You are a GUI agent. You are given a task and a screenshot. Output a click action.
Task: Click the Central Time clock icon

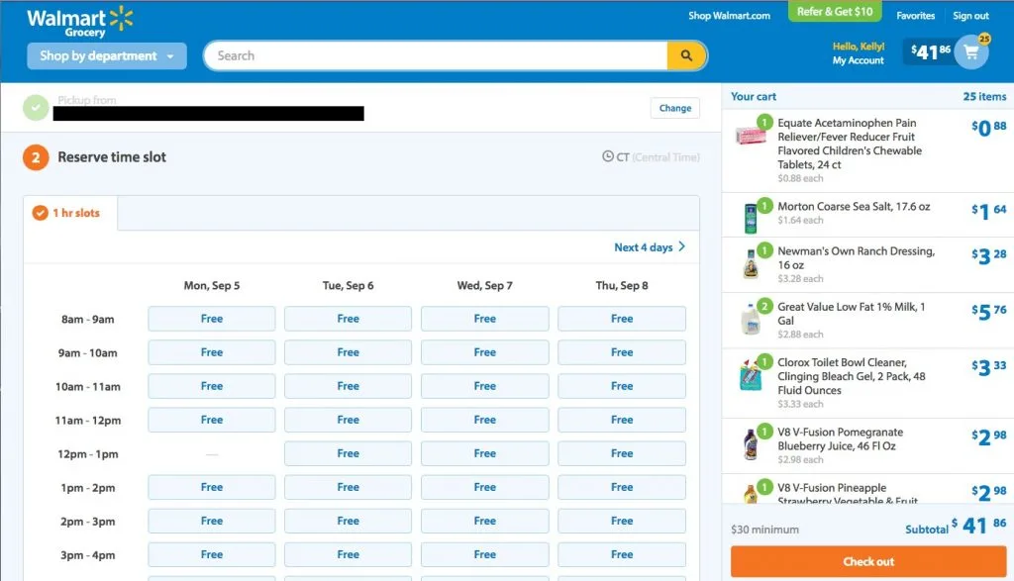(607, 156)
